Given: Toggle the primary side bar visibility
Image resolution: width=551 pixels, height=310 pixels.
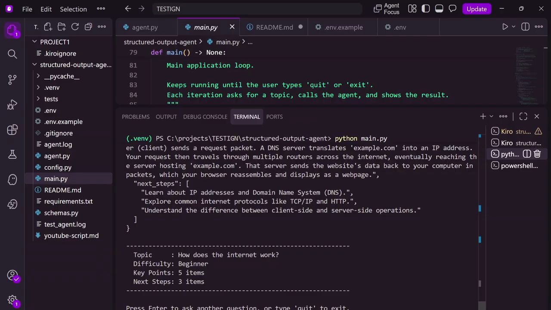Looking at the screenshot, I should pyautogui.click(x=426, y=9).
